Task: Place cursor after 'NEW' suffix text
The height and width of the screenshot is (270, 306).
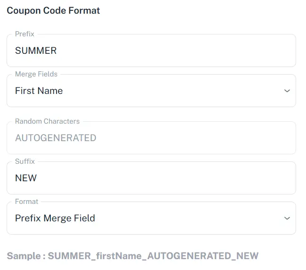Action: coord(38,178)
